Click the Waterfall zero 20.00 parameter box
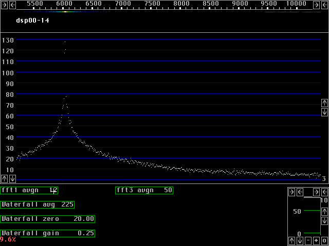Screen dimensions: 329x246 [47, 219]
